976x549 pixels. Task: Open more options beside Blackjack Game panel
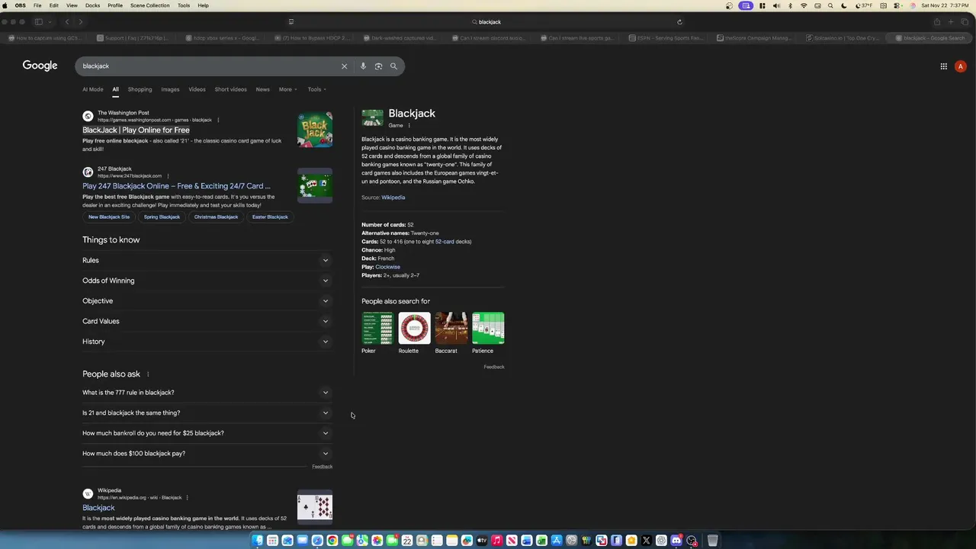coord(409,126)
